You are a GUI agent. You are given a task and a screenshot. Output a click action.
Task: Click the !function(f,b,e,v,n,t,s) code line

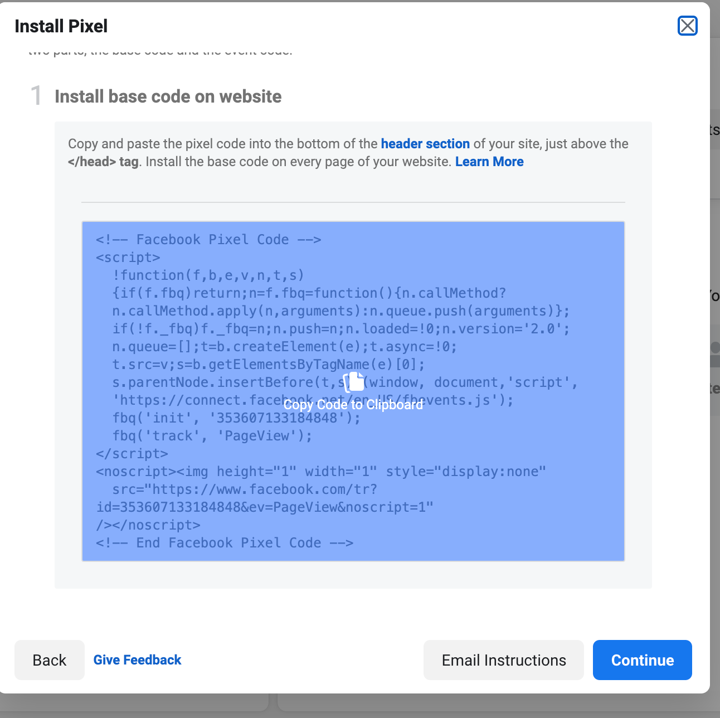pos(208,275)
